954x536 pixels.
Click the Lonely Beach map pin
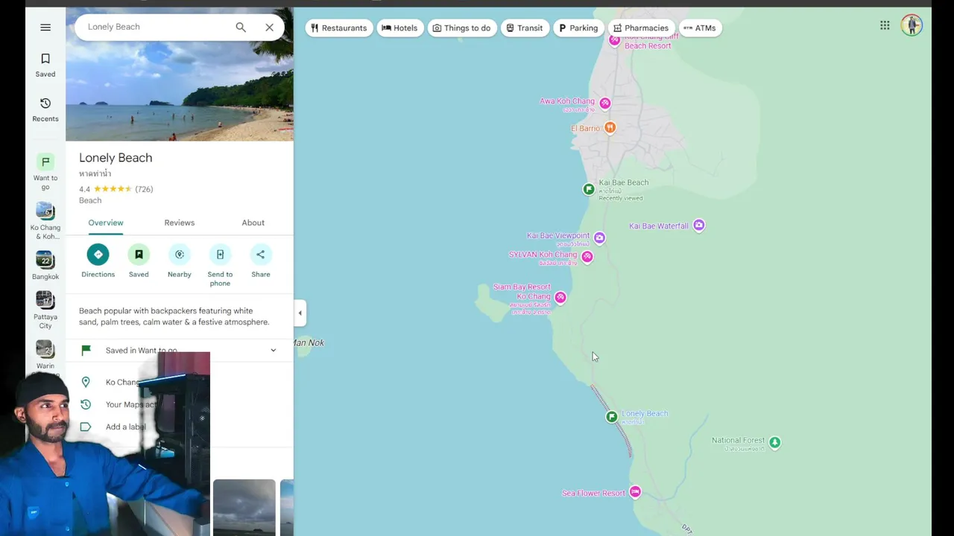612,417
